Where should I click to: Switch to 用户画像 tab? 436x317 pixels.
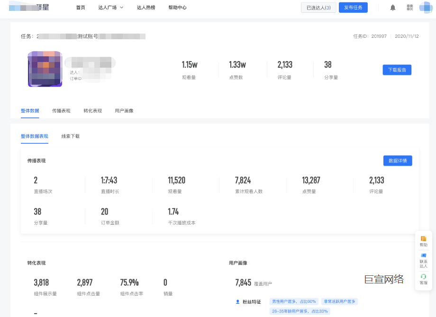[x=124, y=111]
